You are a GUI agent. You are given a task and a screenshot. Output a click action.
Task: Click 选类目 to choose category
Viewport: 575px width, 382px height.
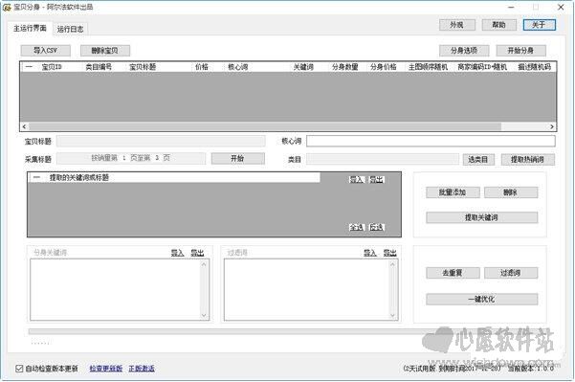coord(478,159)
